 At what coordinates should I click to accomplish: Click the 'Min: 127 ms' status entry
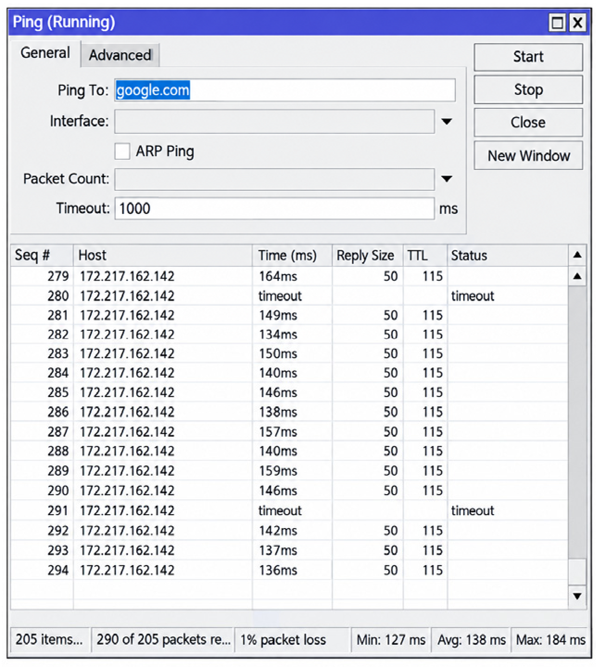391,640
